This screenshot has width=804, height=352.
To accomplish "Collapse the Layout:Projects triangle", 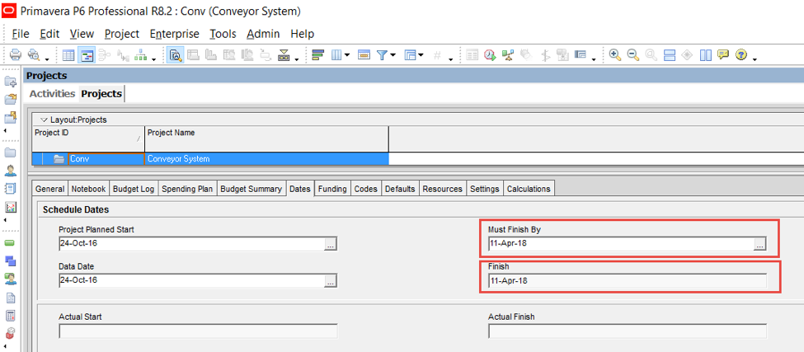I will point(44,120).
